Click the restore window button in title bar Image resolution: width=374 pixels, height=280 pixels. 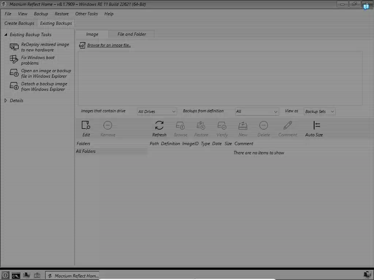pos(355,4)
